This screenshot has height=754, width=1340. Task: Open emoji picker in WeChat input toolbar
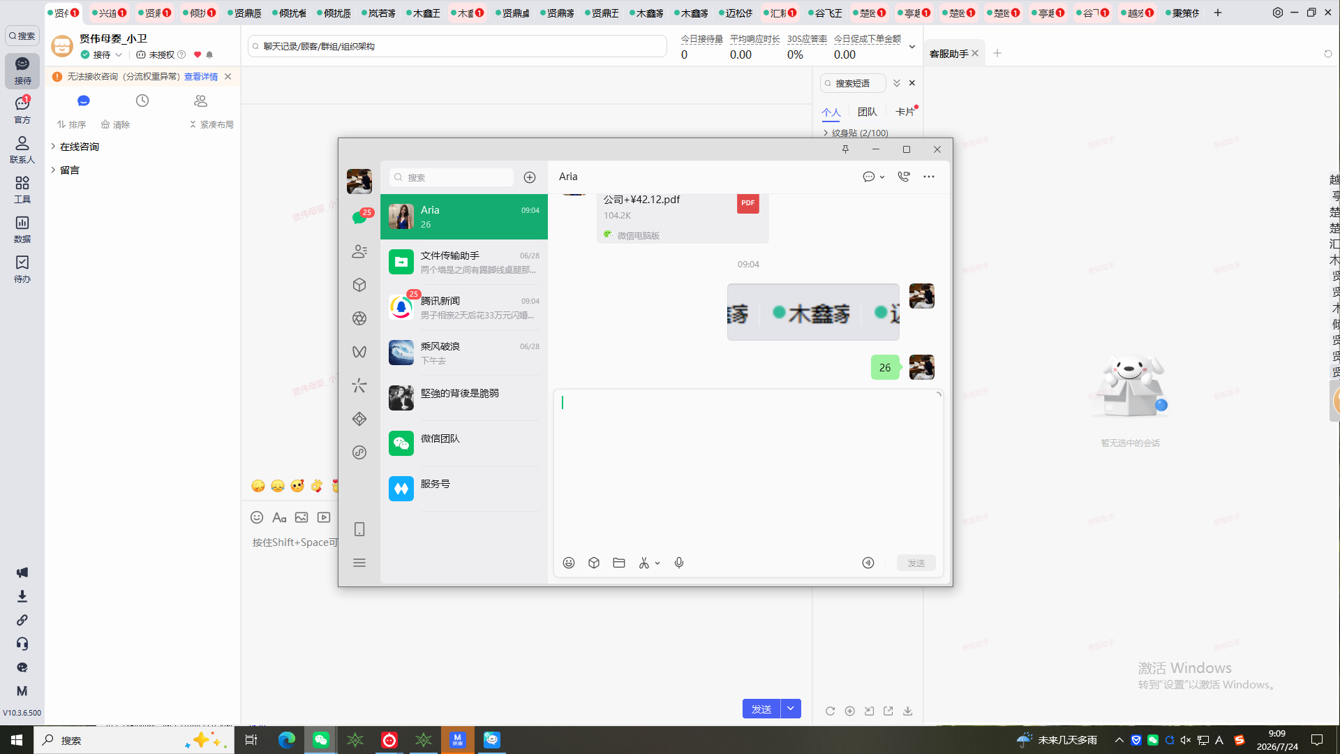[x=569, y=563]
